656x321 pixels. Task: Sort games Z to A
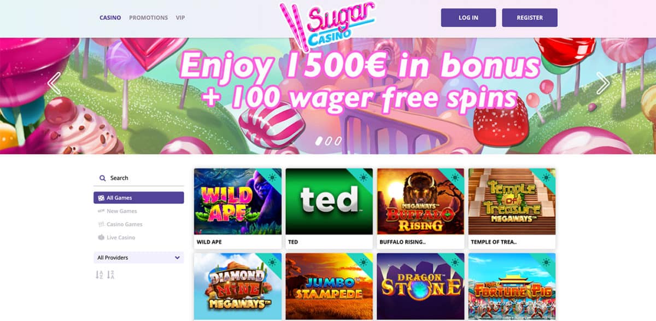(x=110, y=275)
